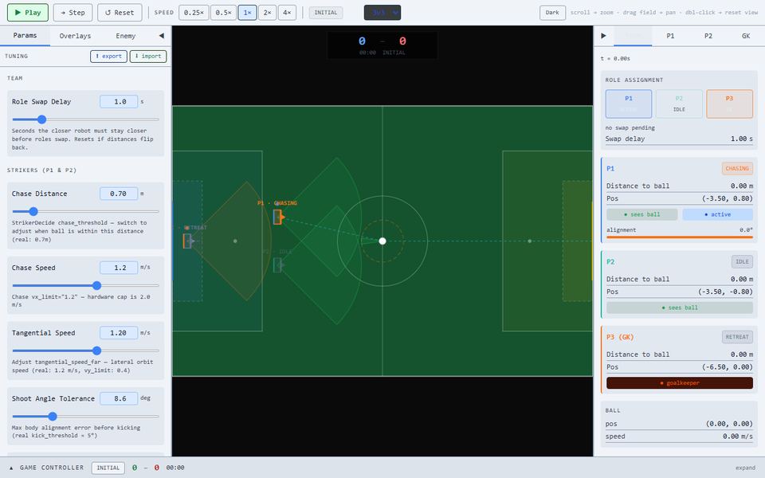Click the "no swap pending" status text
Viewport: 765px width, 478px height.
click(630, 127)
